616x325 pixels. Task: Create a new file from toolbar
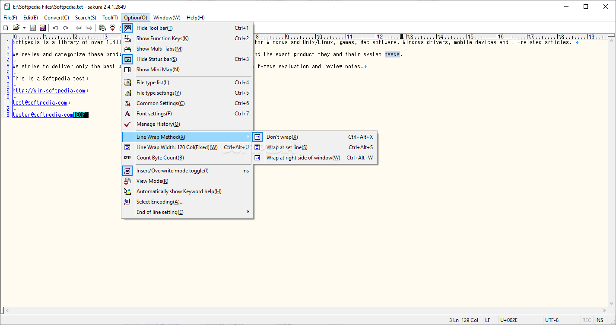[6, 28]
